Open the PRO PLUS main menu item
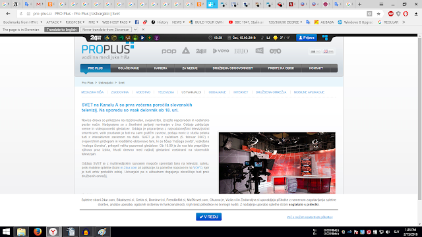 coord(95,68)
